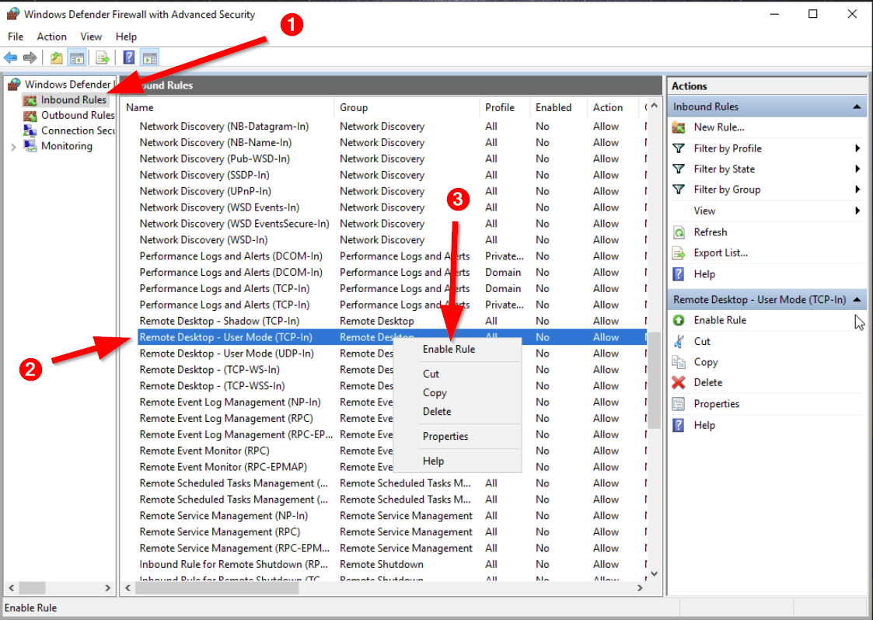Open the Action menu in menu bar
Image resolution: width=873 pixels, height=620 pixels.
[51, 37]
